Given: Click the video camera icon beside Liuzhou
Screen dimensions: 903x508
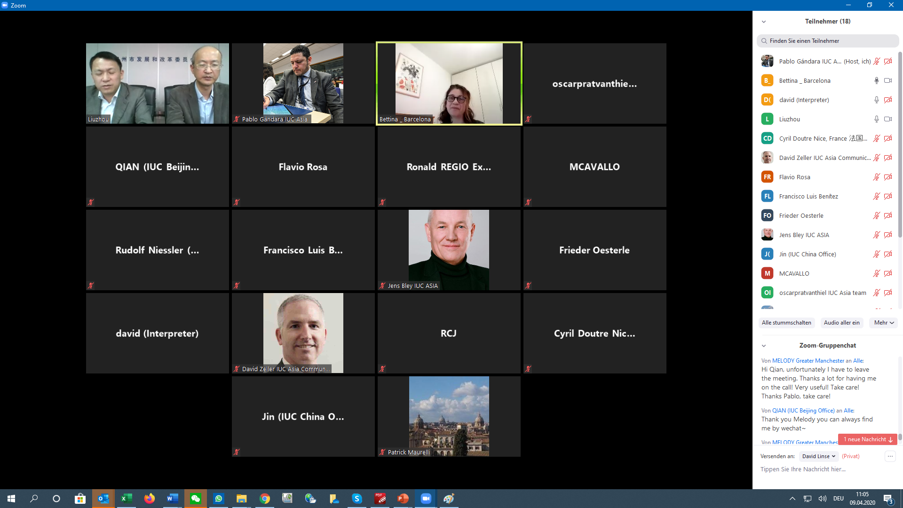Looking at the screenshot, I should [x=887, y=119].
